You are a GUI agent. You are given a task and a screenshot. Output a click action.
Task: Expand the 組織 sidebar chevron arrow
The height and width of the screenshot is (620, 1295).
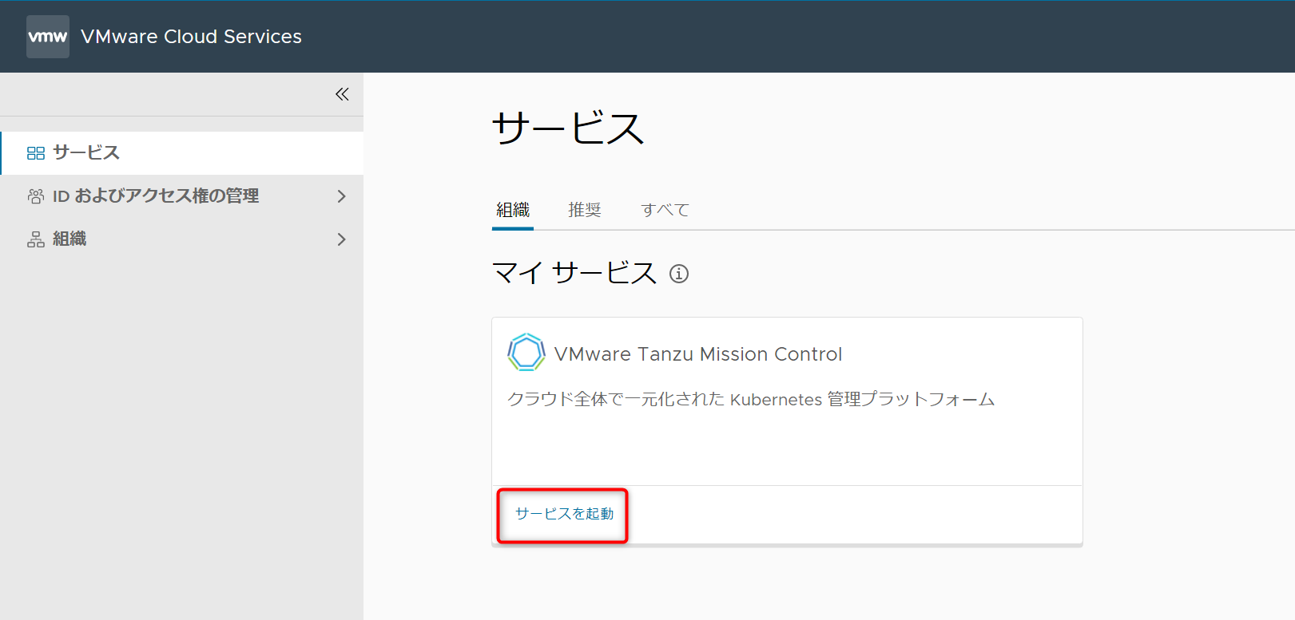pyautogui.click(x=342, y=239)
